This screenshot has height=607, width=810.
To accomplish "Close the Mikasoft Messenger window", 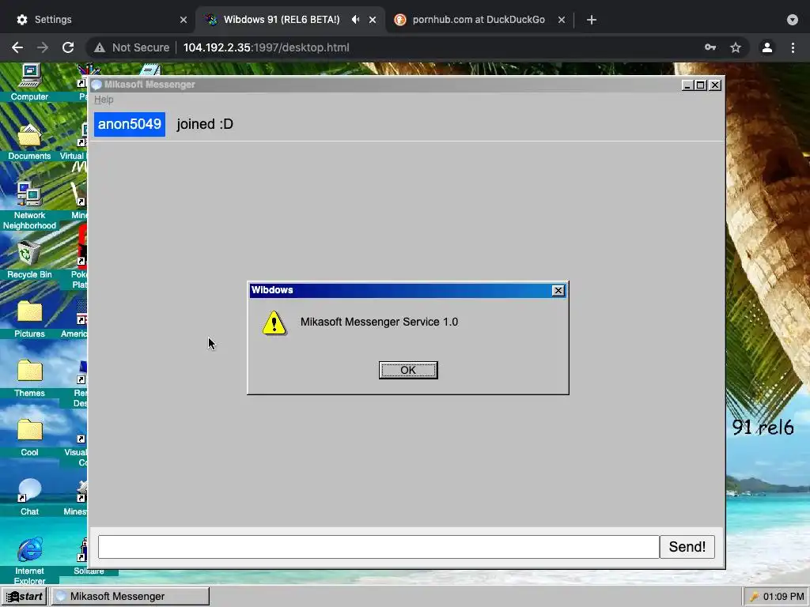I will coord(715,85).
